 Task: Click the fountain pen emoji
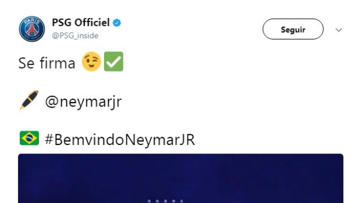(x=29, y=100)
